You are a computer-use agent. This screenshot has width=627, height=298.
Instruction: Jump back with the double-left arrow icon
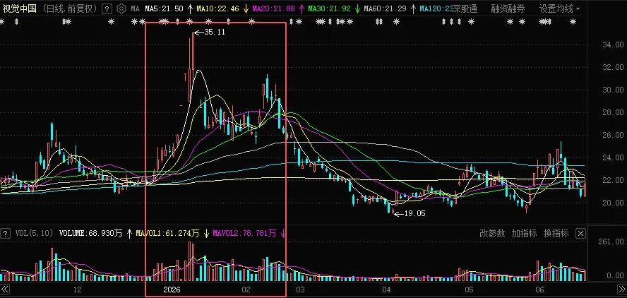click(x=5, y=290)
